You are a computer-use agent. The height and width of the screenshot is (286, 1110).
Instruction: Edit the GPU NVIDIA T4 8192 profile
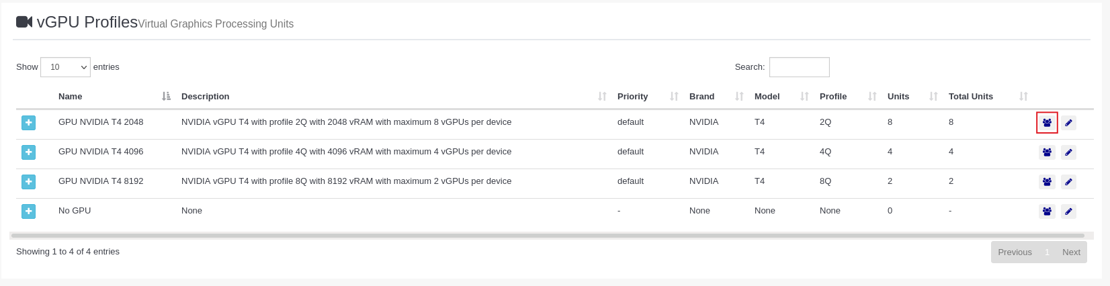click(1068, 182)
